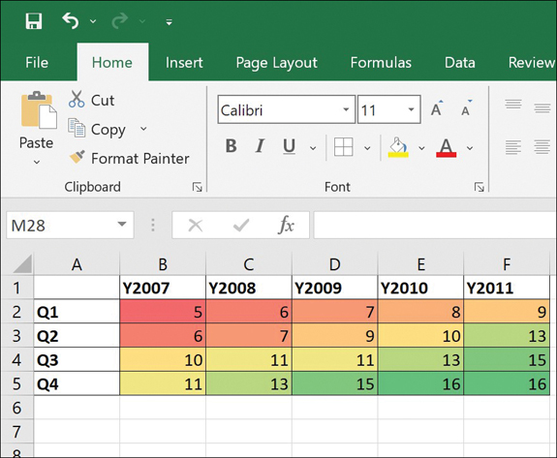
Task: Open the Clipboard pane launcher
Action: click(x=198, y=187)
